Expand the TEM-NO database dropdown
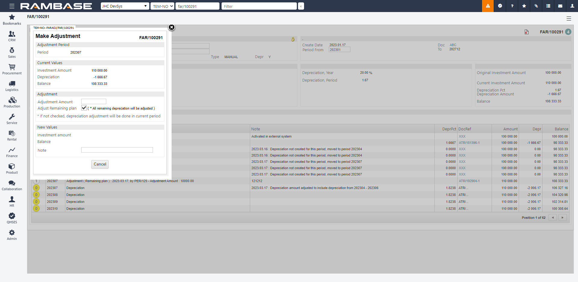The height and width of the screenshot is (282, 578). coord(163,6)
